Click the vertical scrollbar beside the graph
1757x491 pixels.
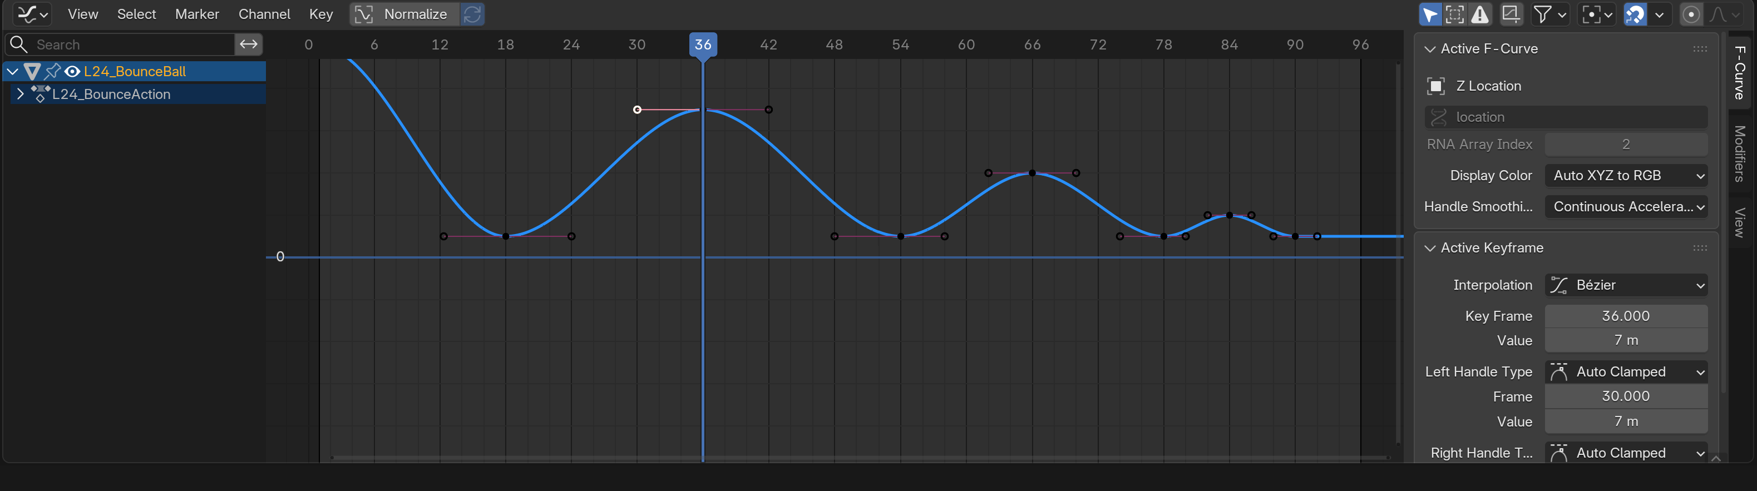pyautogui.click(x=1398, y=254)
